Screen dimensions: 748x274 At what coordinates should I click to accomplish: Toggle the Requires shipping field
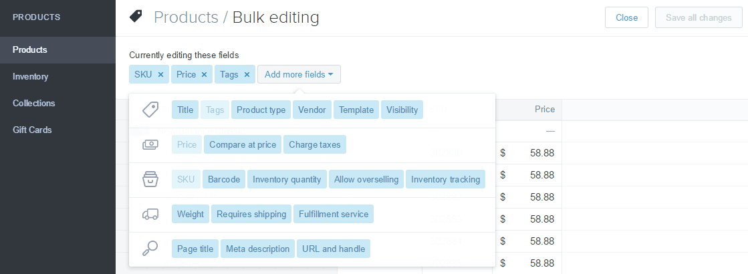click(x=251, y=214)
